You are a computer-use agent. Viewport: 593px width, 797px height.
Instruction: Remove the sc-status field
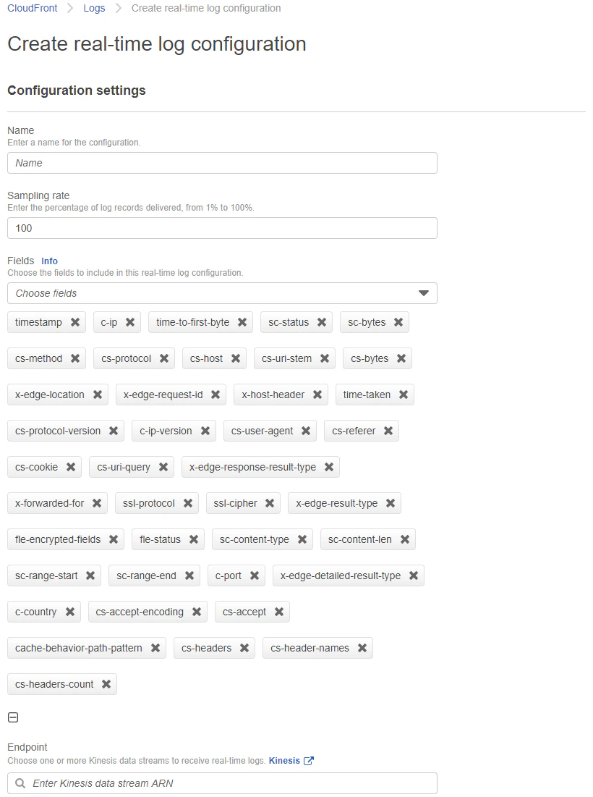point(320,322)
